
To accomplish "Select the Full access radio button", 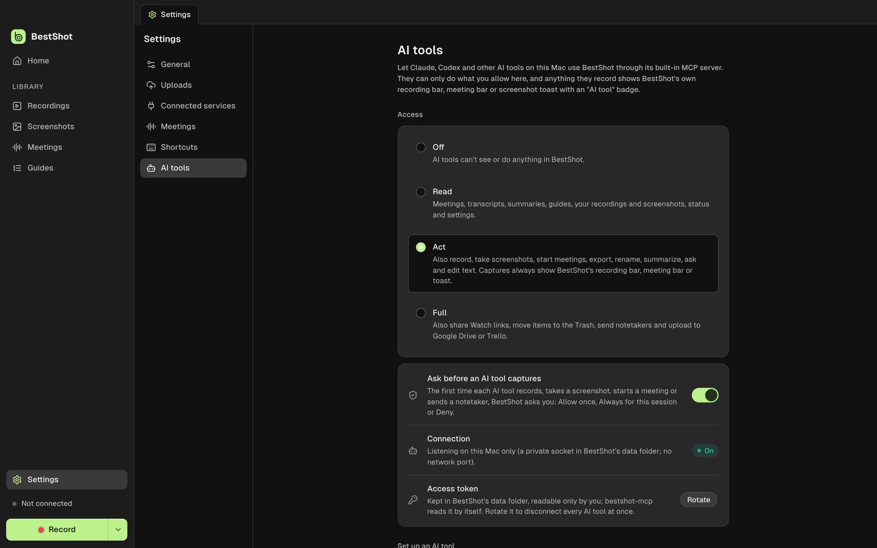I will [x=421, y=313].
